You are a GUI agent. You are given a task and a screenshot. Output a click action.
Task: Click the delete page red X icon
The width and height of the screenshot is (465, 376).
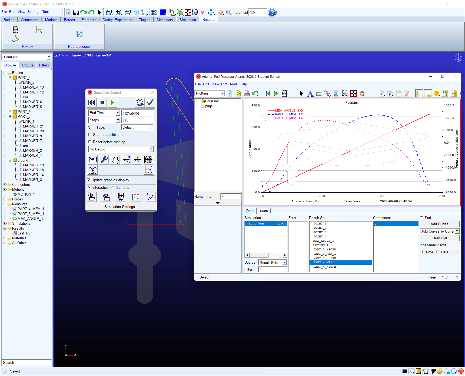[407, 93]
